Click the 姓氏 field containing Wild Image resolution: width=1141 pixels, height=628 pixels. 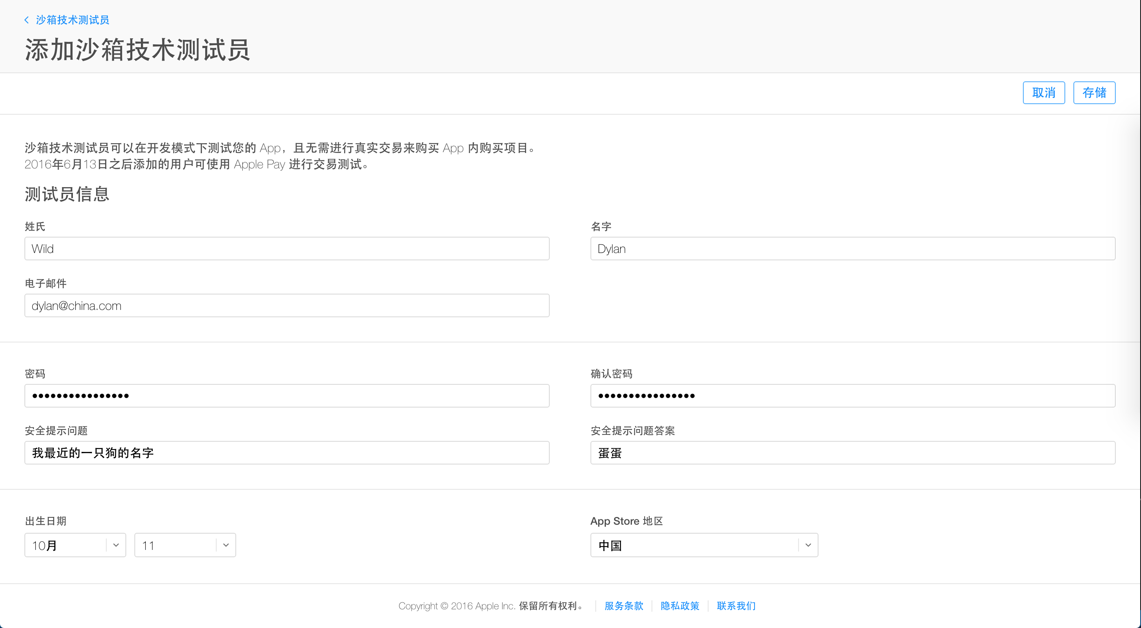coord(287,249)
